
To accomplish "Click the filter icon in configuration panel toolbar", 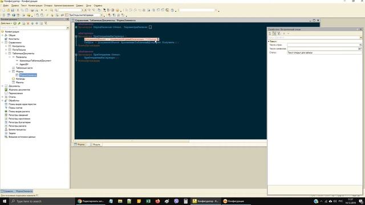I will (46, 23).
